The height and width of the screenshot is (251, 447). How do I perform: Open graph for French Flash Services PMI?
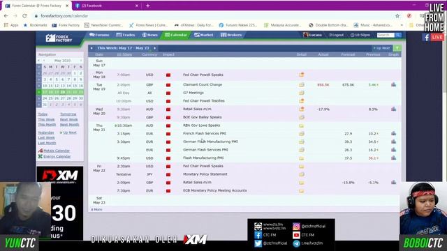pos(393,133)
